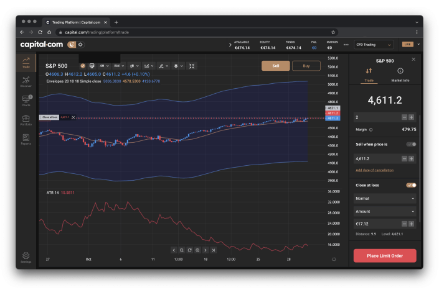Toggle the 'Sell when price is' switch
This screenshot has width=439, height=295.
pyautogui.click(x=411, y=145)
